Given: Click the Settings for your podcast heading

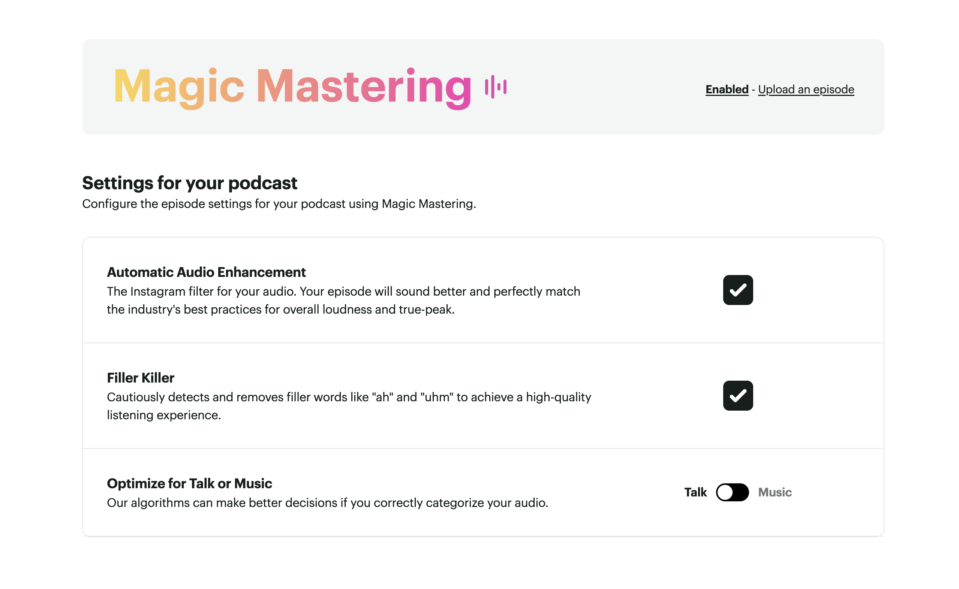Looking at the screenshot, I should coord(189,183).
